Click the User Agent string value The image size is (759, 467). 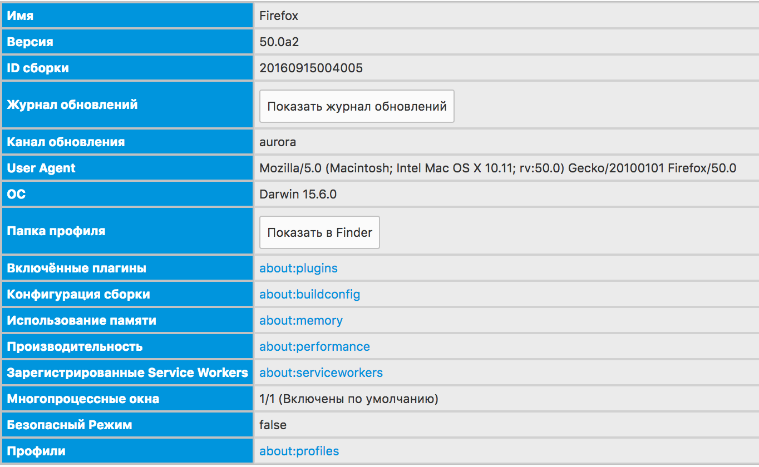(x=497, y=168)
